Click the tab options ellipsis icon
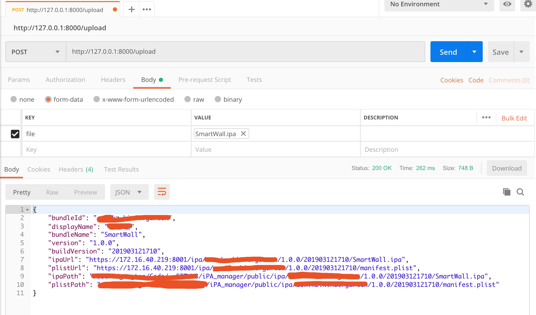Screen dimensions: 536x315 [147, 10]
